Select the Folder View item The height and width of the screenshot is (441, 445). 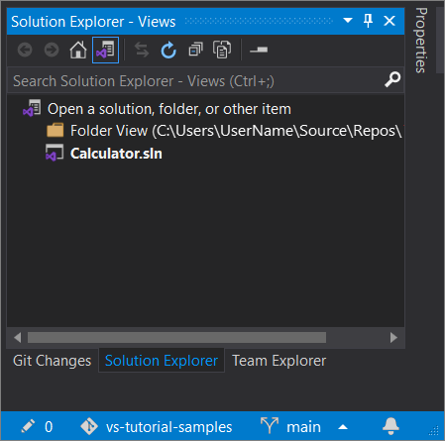(236, 131)
